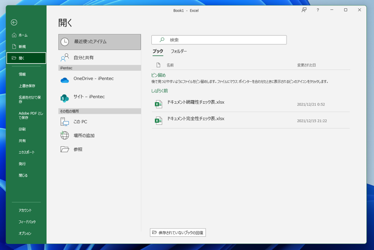Switch to the フォルダー tab

[179, 51]
